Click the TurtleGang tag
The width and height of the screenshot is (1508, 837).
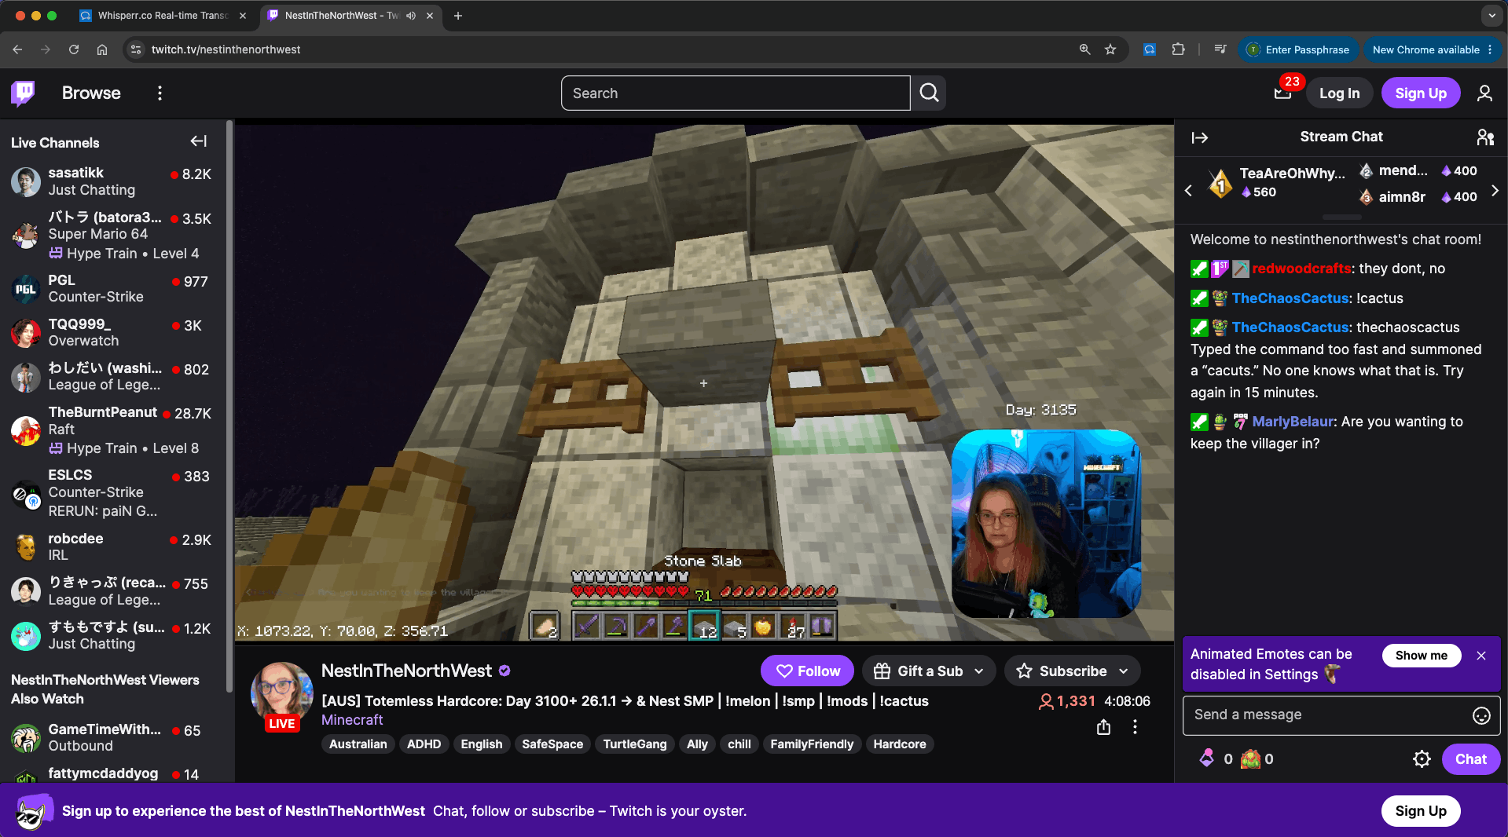(634, 744)
